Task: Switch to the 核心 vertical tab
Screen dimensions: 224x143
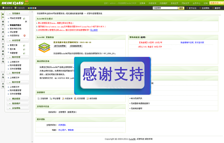Action: pyautogui.click(x=3, y=16)
